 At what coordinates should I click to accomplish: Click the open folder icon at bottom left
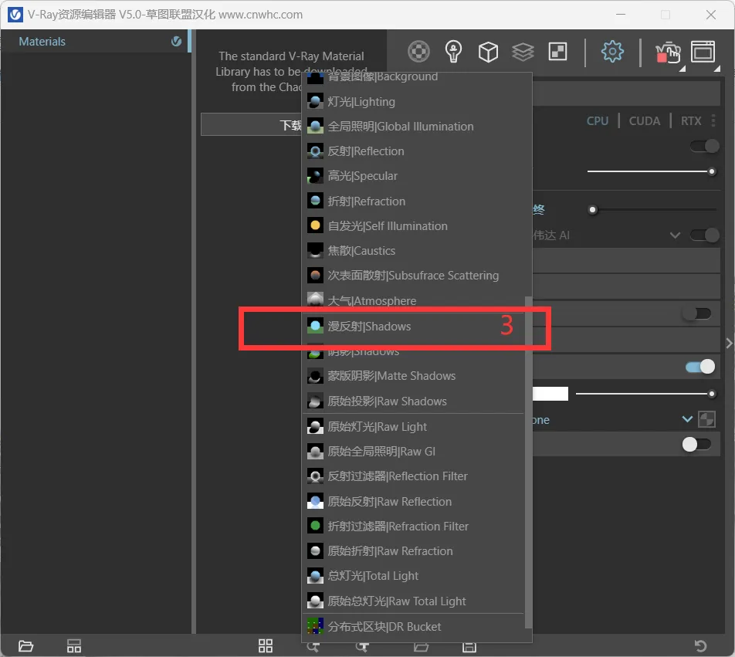click(25, 646)
